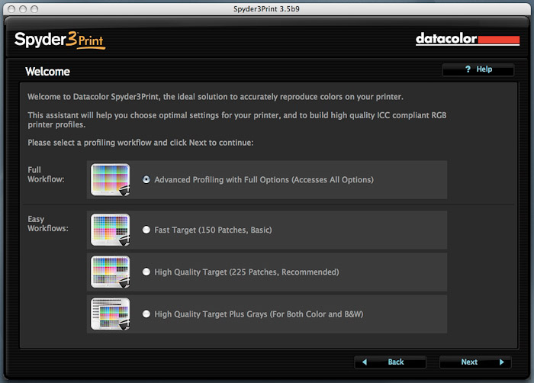The width and height of the screenshot is (534, 383).
Task: Minimize the Spyder3Print window
Action: click(22, 8)
